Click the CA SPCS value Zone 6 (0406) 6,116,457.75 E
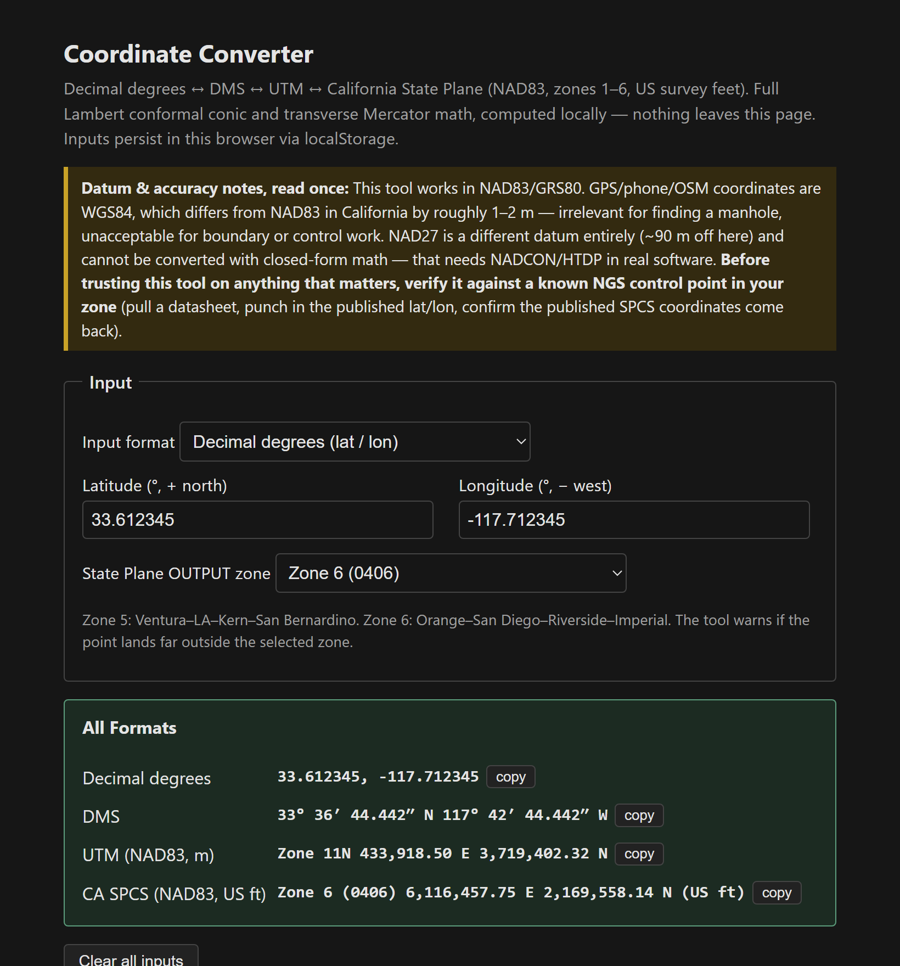 coord(406,892)
